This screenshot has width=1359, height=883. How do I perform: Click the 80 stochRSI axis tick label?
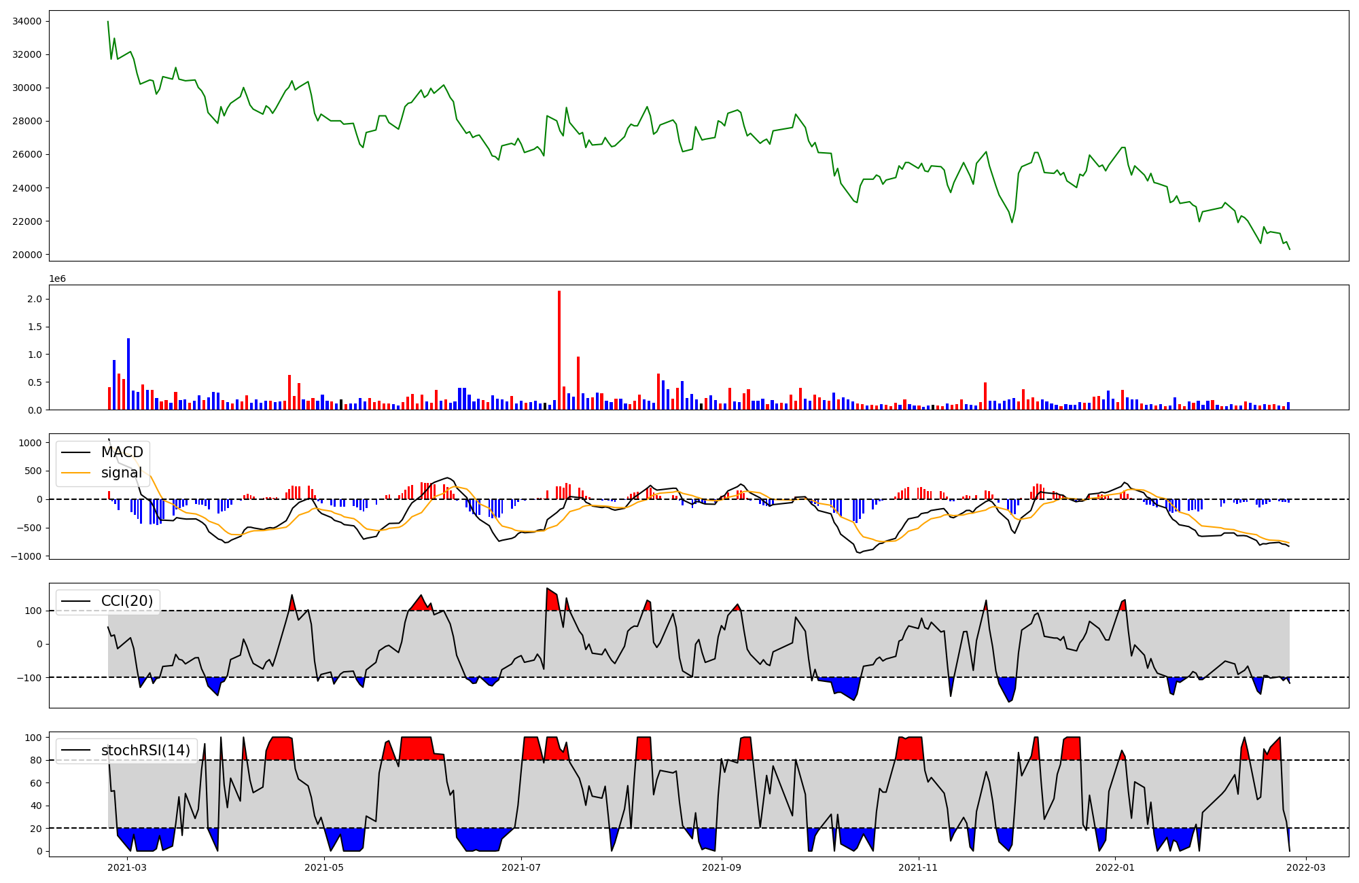point(37,761)
